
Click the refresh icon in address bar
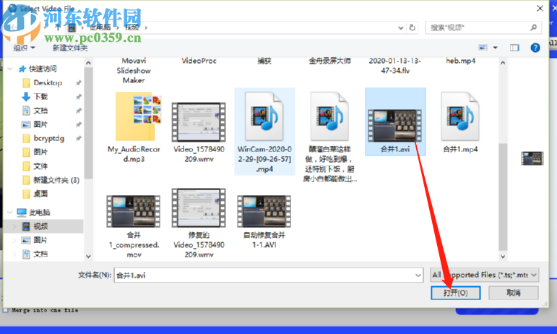click(412, 27)
